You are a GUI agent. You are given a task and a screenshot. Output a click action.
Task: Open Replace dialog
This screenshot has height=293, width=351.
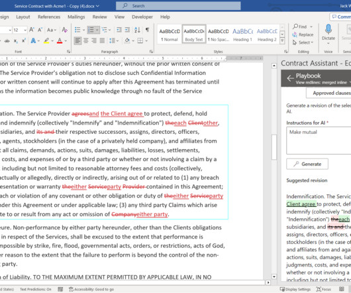pos(303,34)
